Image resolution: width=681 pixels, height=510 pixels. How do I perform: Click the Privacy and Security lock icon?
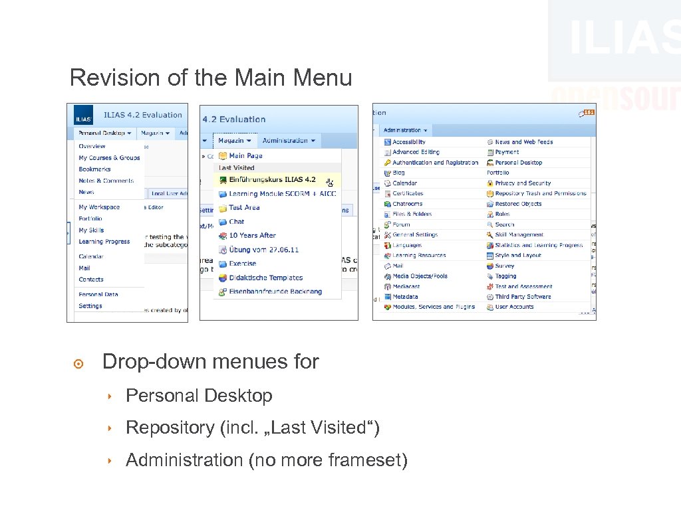(x=489, y=183)
